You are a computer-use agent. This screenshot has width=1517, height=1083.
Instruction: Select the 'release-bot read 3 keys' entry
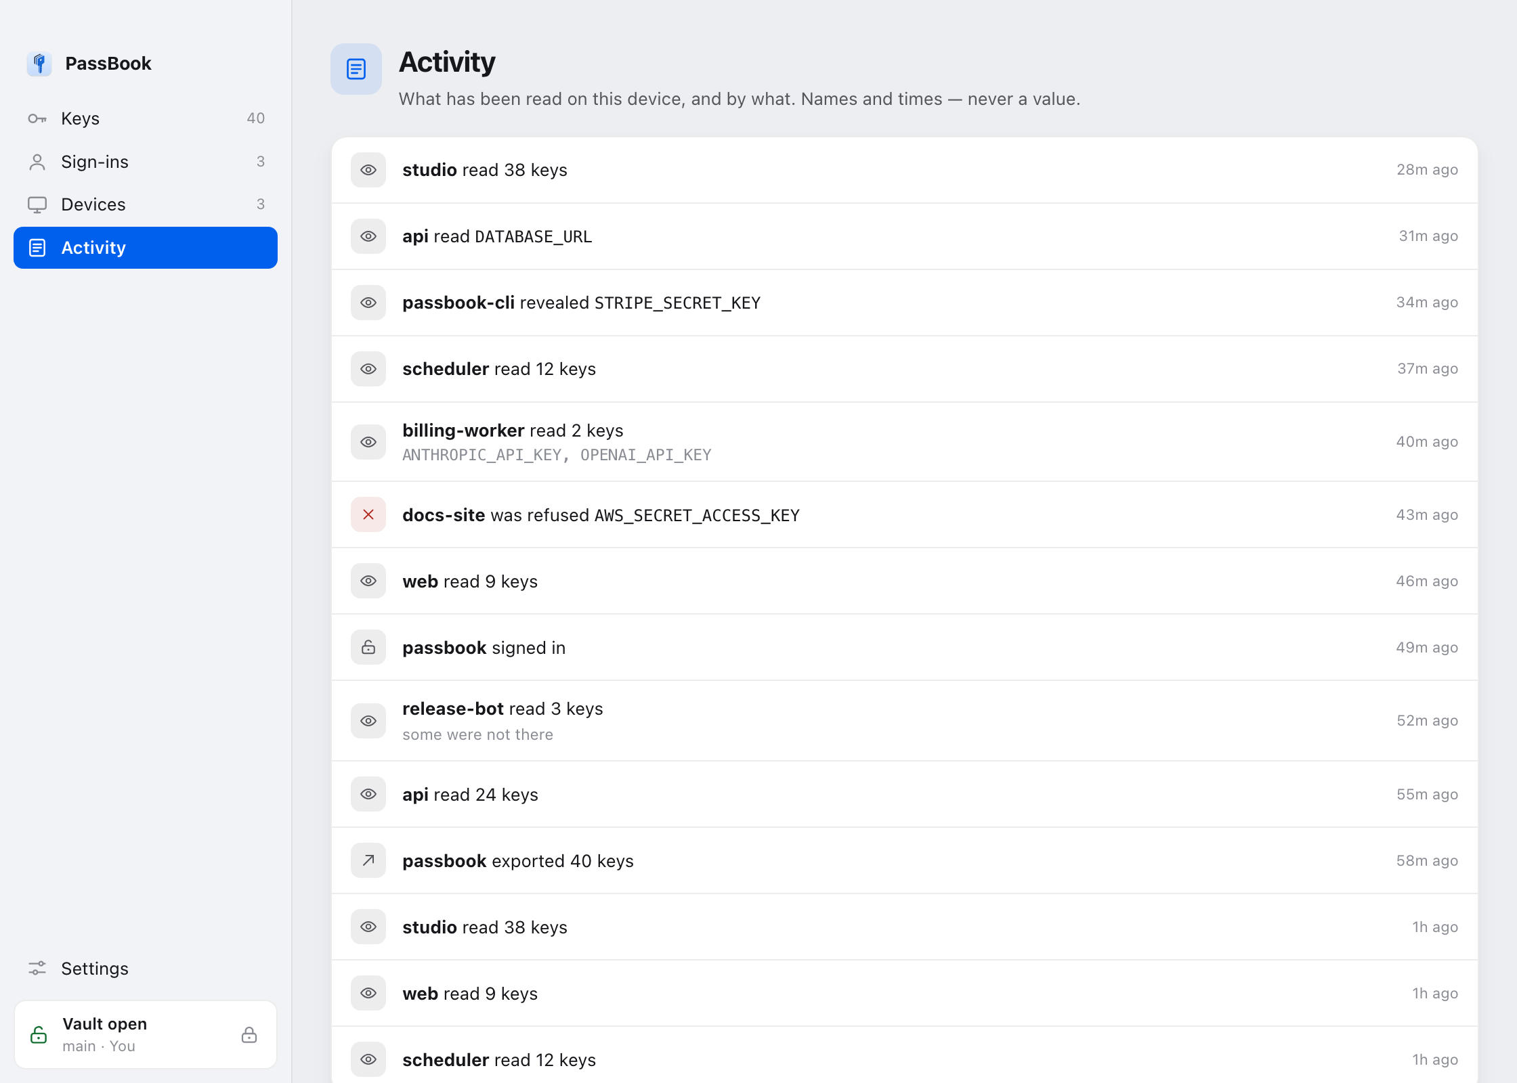coord(905,721)
